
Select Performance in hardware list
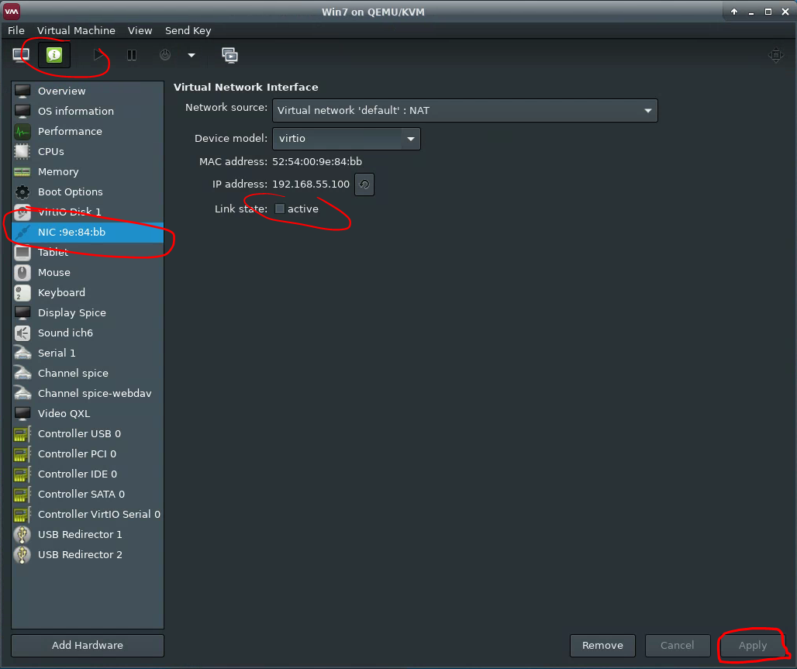coord(88,132)
